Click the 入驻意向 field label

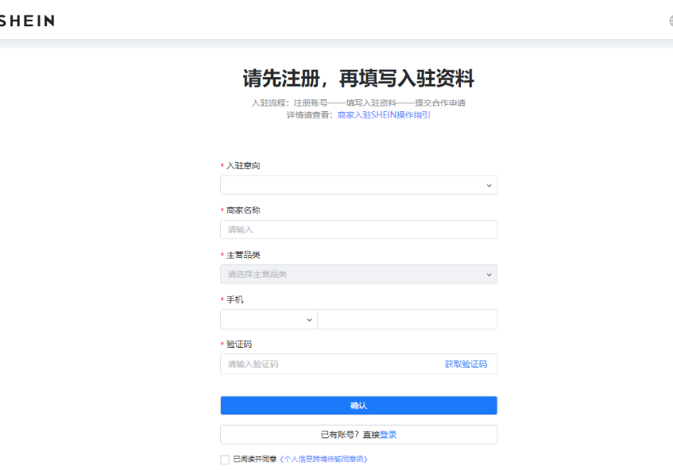(243, 166)
